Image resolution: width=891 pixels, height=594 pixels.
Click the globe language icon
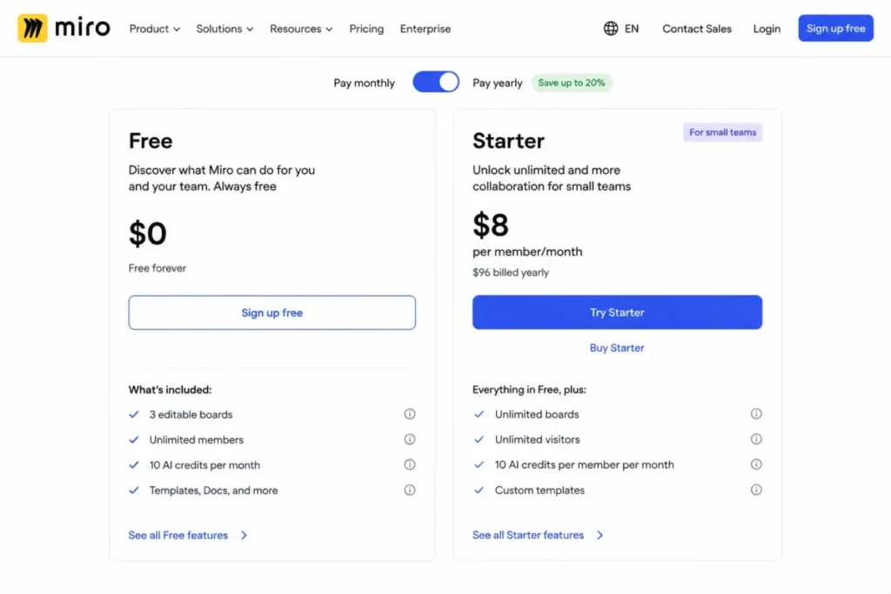pos(611,29)
